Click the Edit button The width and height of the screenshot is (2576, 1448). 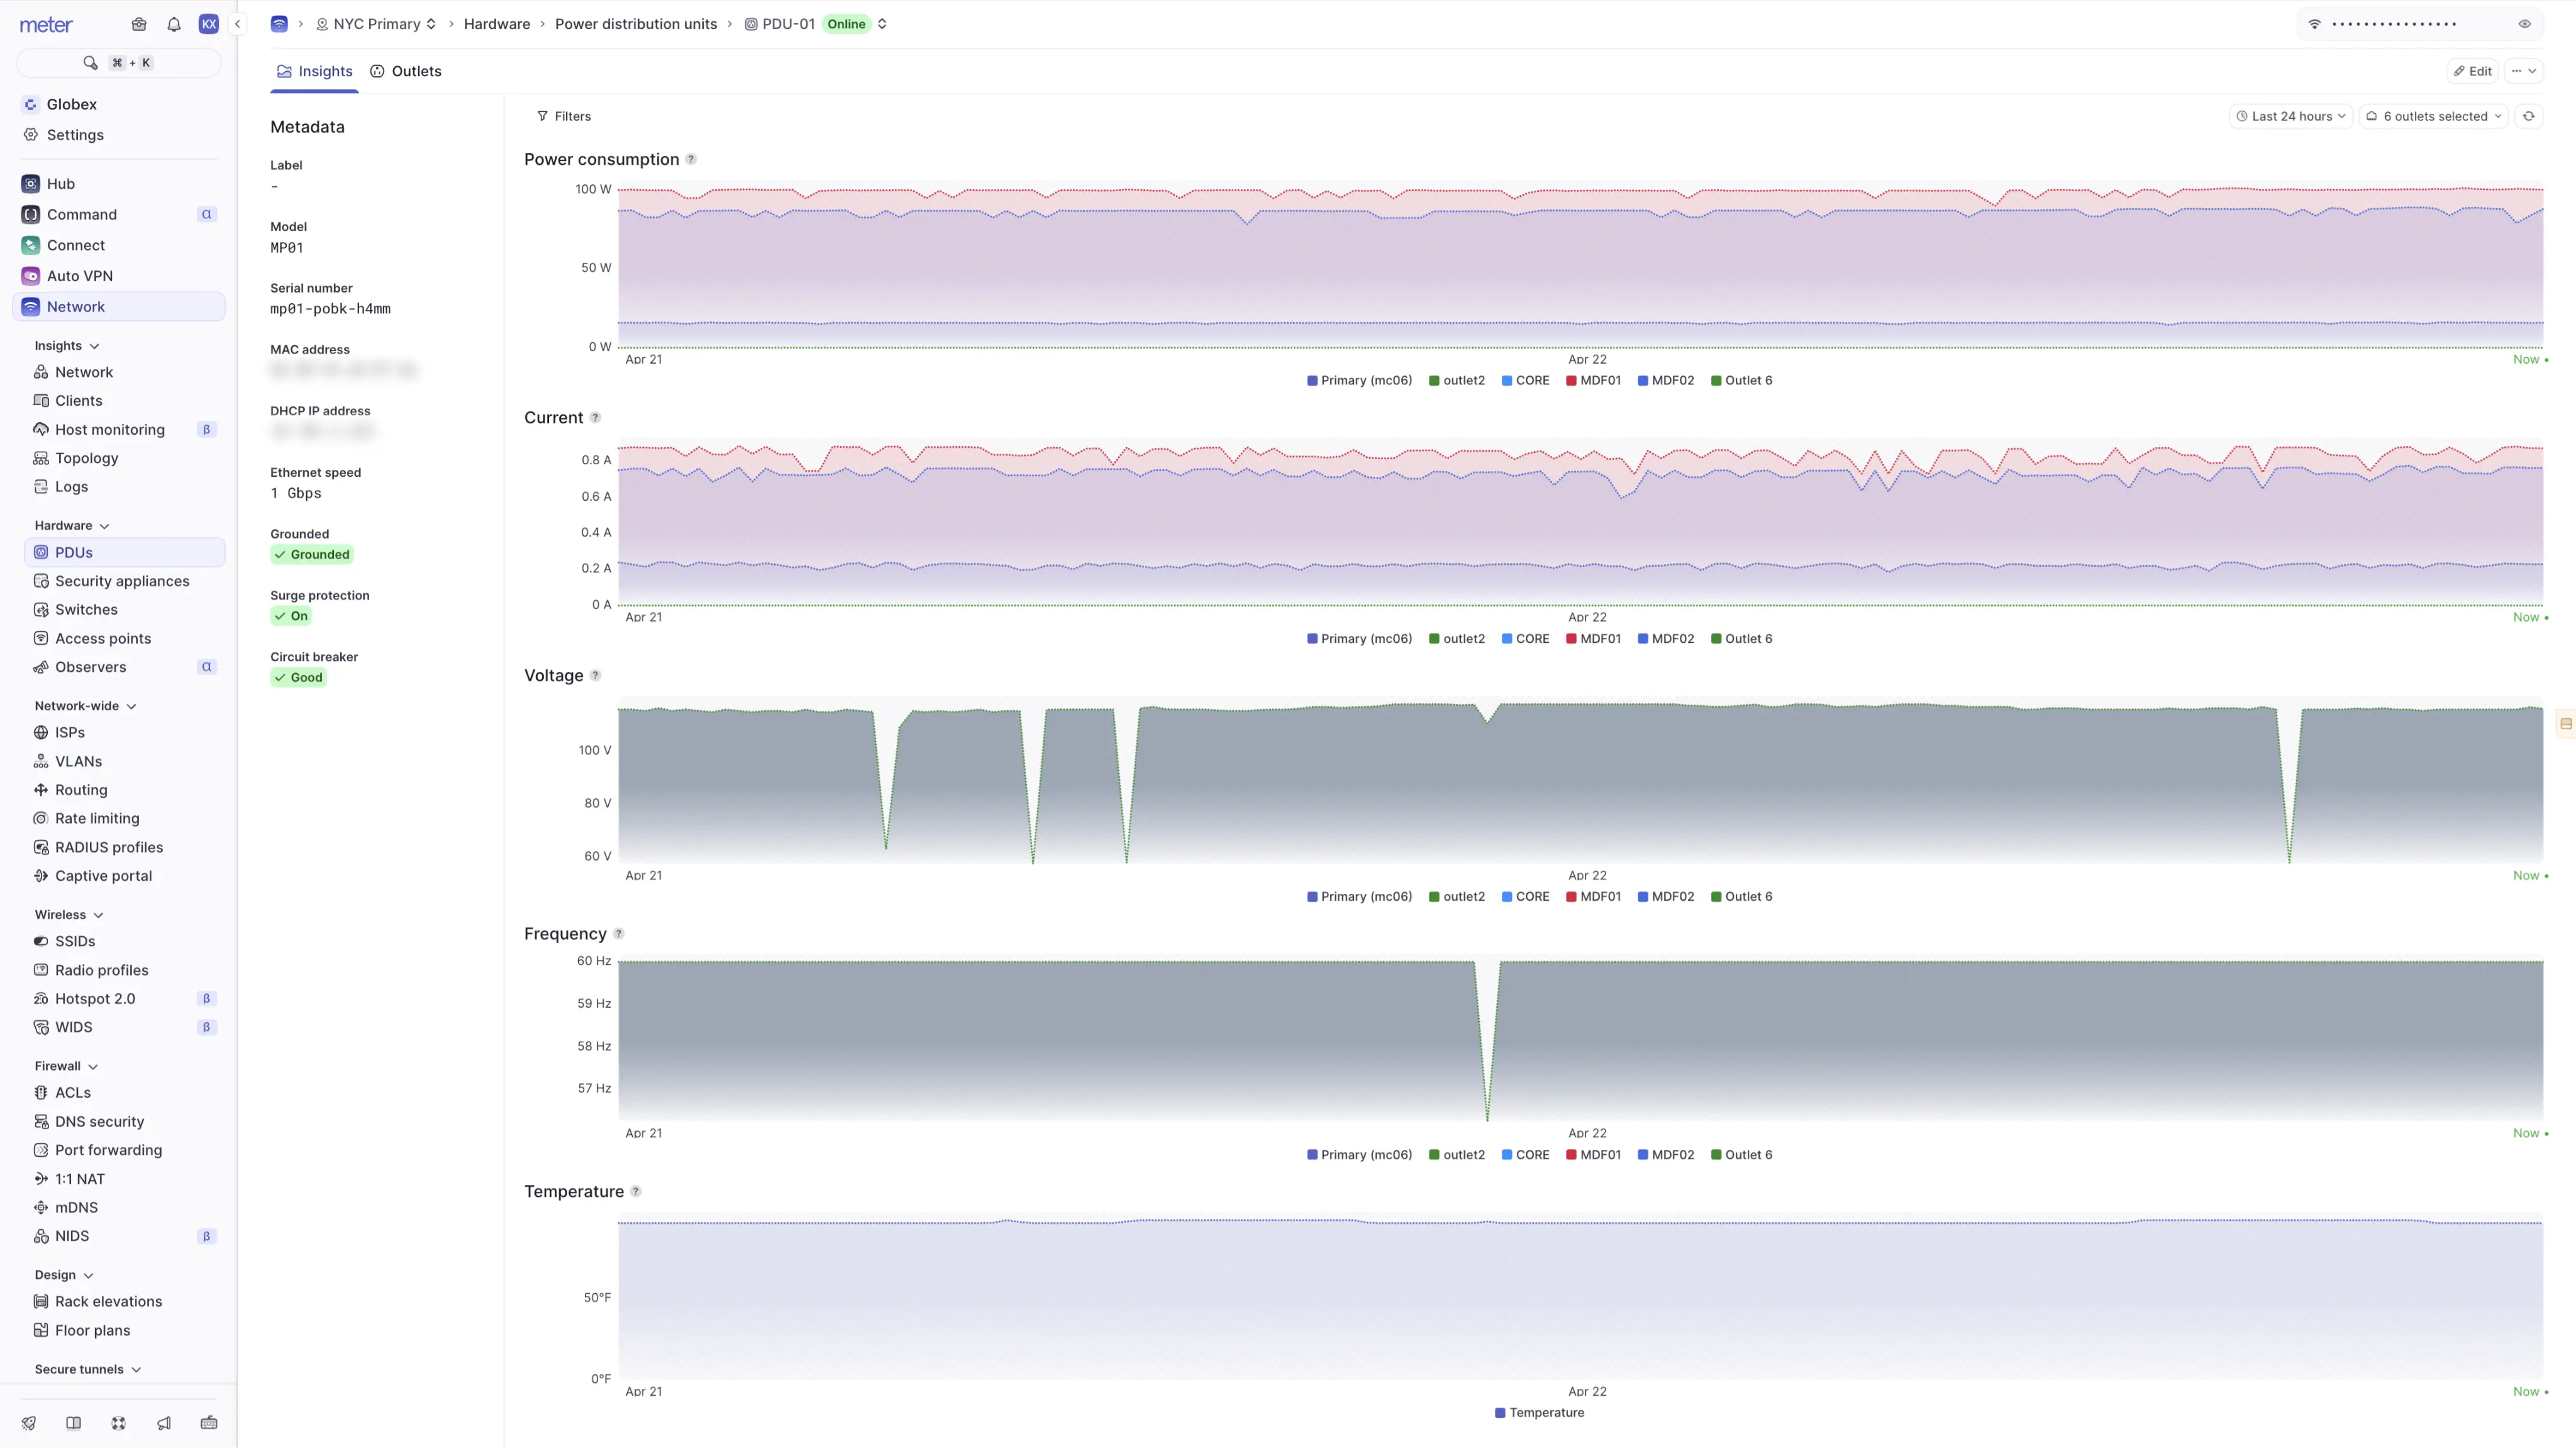[x=2472, y=71]
